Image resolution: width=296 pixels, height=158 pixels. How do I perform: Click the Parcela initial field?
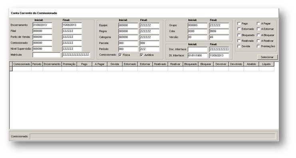128,43
